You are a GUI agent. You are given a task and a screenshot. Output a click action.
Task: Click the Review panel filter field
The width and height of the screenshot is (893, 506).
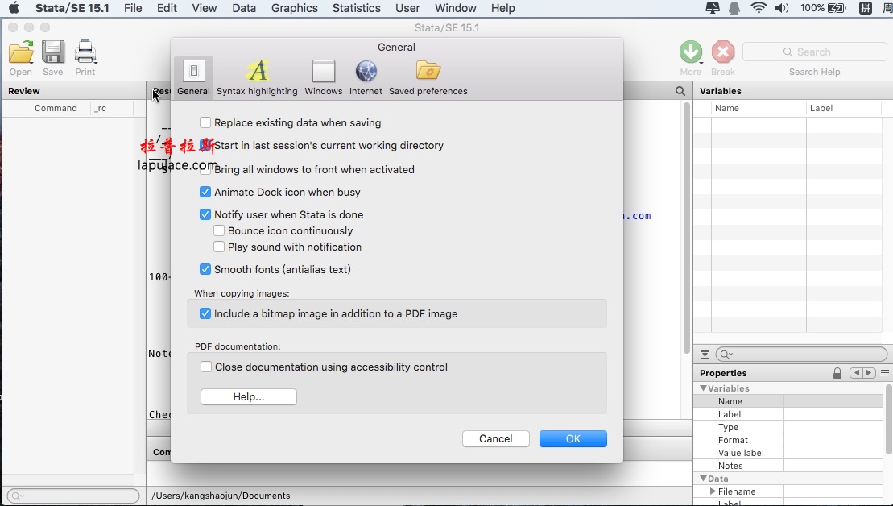(73, 496)
